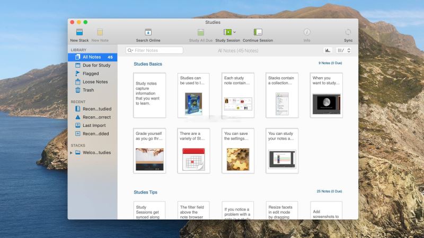Viewport: 424px width, 238px height.
Task: Open Search Online in the toolbar
Action: point(148,35)
